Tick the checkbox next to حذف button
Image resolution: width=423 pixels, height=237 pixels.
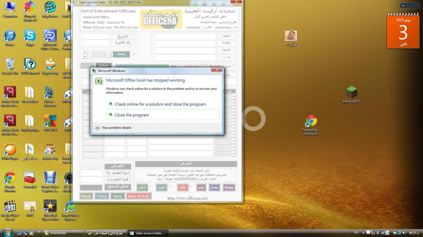192,187
